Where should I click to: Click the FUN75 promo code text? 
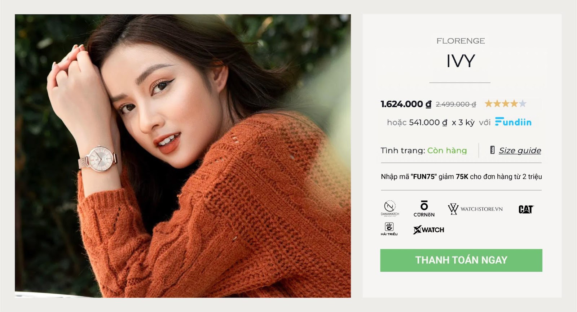pyautogui.click(x=424, y=177)
